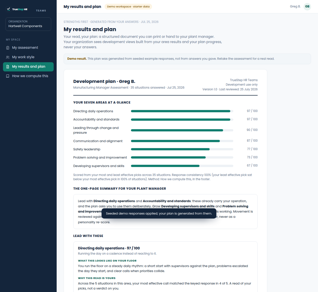Click the Version 1.0 last reviewed text
The image size is (318, 292).
(x=230, y=89)
